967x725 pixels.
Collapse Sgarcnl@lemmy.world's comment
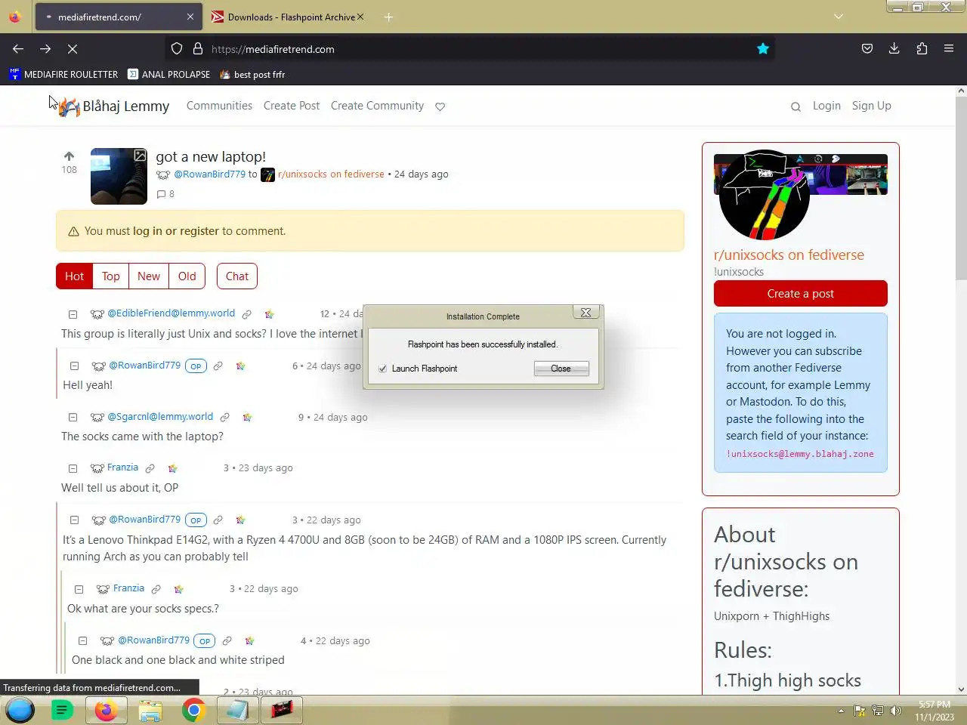point(73,417)
